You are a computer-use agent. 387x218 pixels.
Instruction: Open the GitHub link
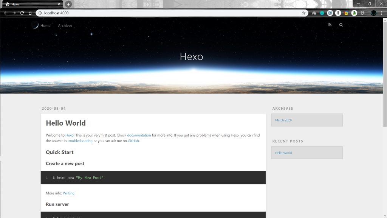pyautogui.click(x=133, y=141)
